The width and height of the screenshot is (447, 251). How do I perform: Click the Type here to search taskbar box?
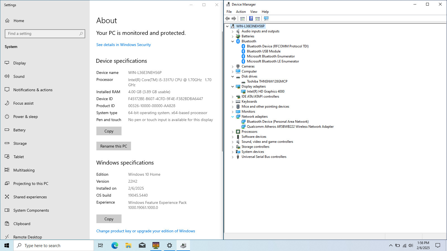pyautogui.click(x=54, y=245)
